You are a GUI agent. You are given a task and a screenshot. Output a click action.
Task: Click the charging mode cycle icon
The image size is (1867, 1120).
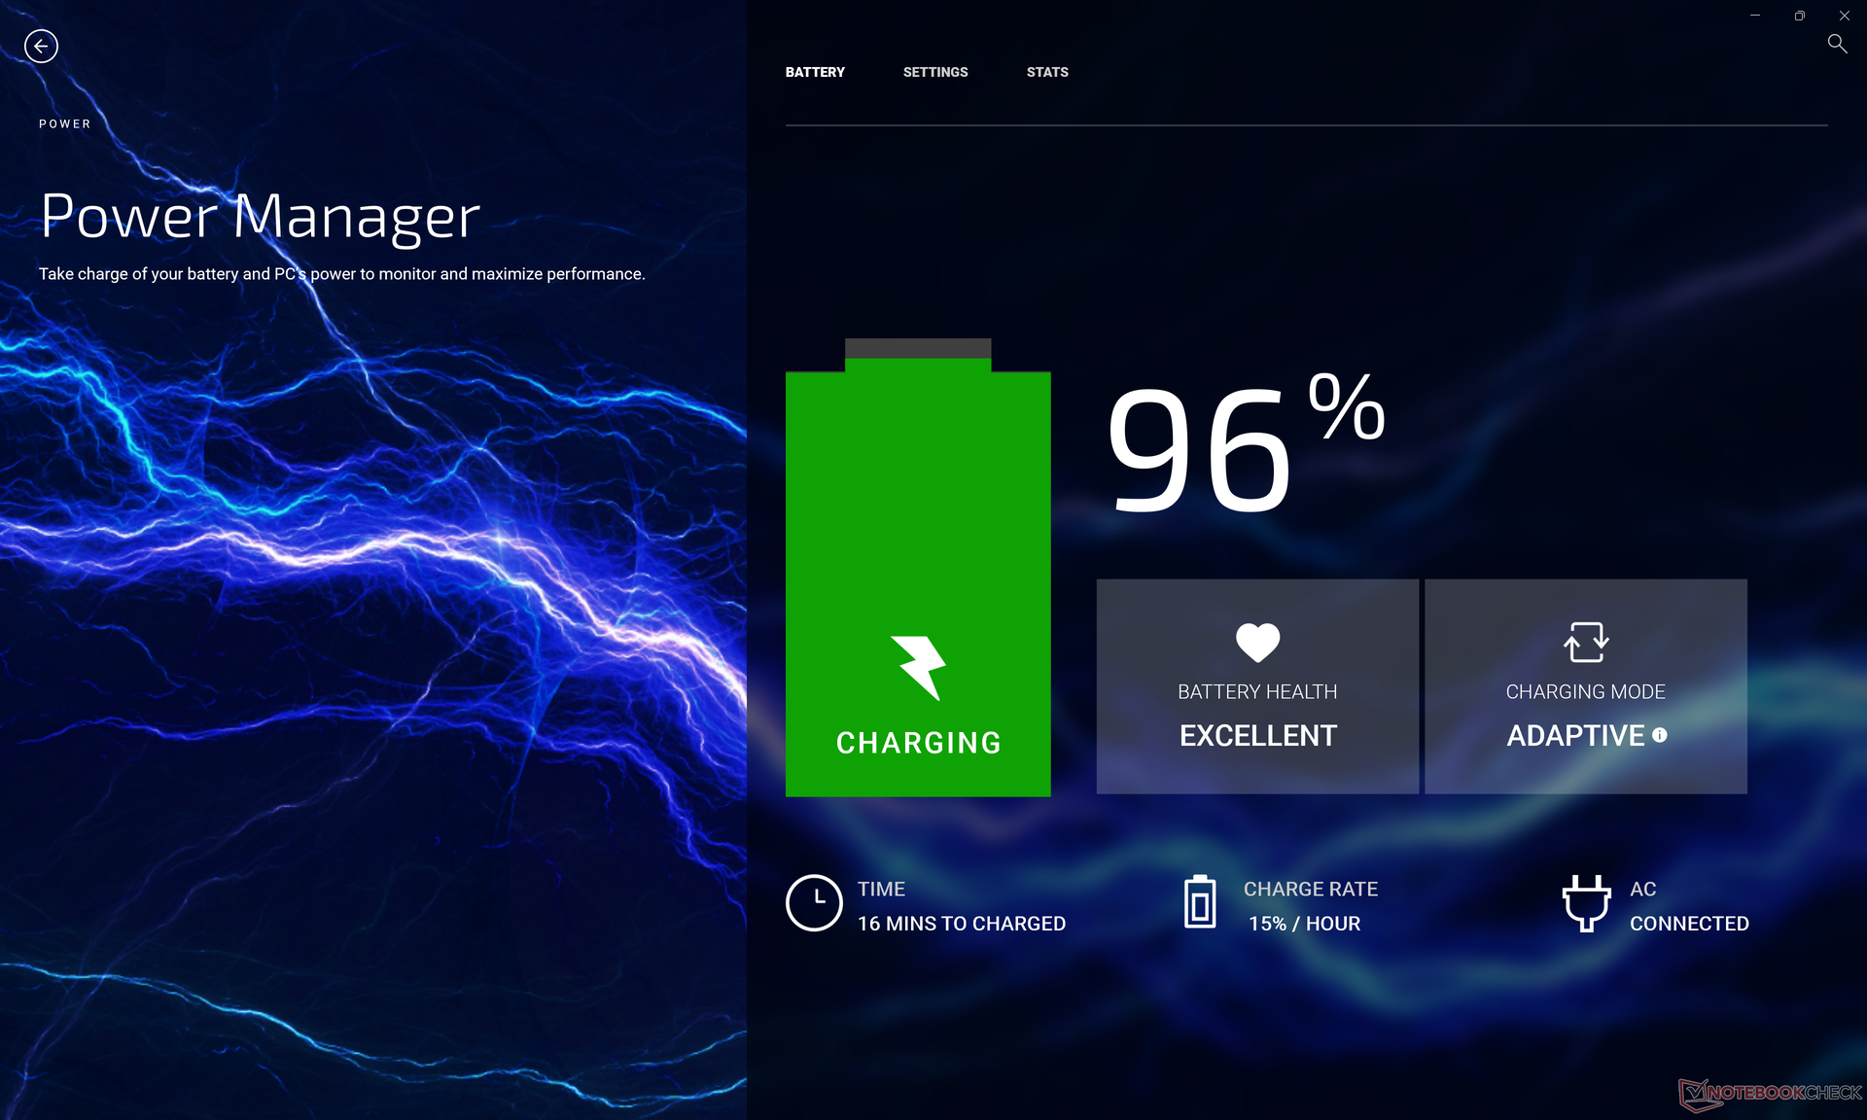tap(1585, 642)
